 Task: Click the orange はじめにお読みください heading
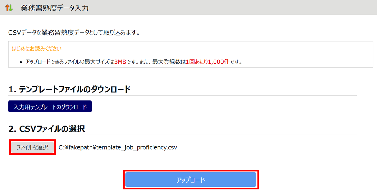[37, 48]
